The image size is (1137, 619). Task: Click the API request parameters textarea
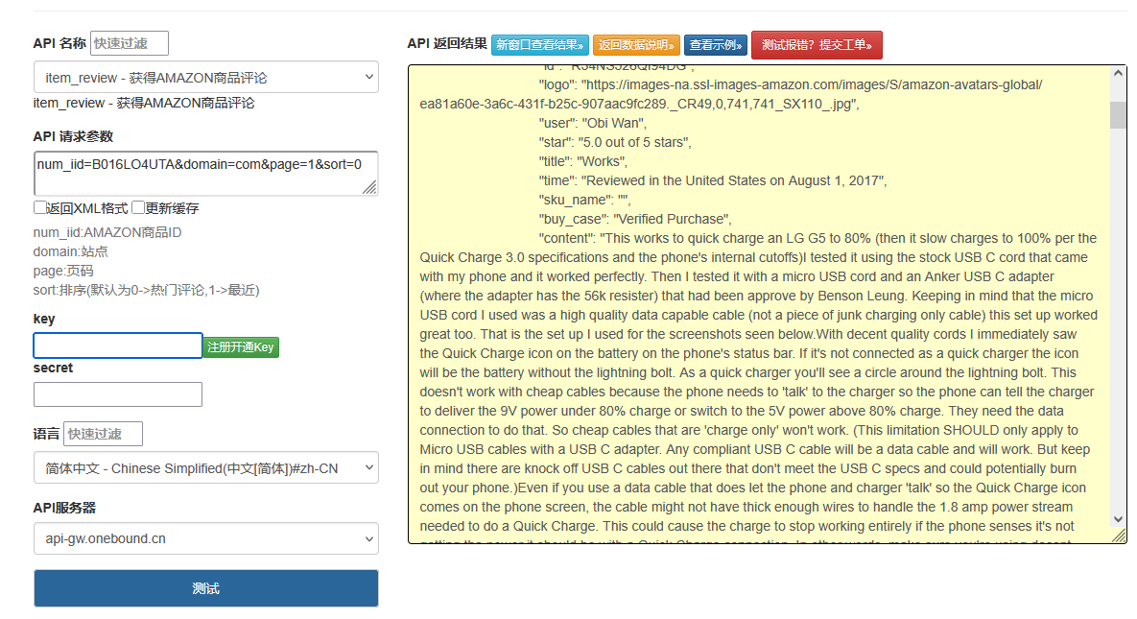(x=206, y=174)
